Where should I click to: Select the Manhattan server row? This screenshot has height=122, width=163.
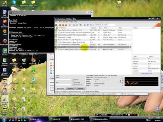(x=93, y=37)
